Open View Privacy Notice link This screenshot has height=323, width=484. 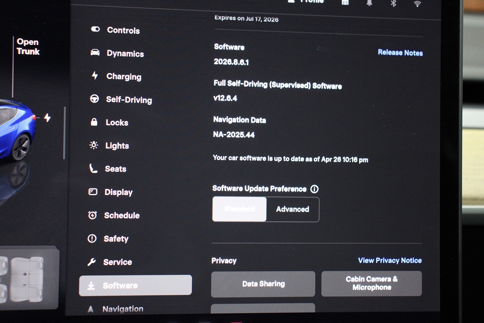pos(390,260)
